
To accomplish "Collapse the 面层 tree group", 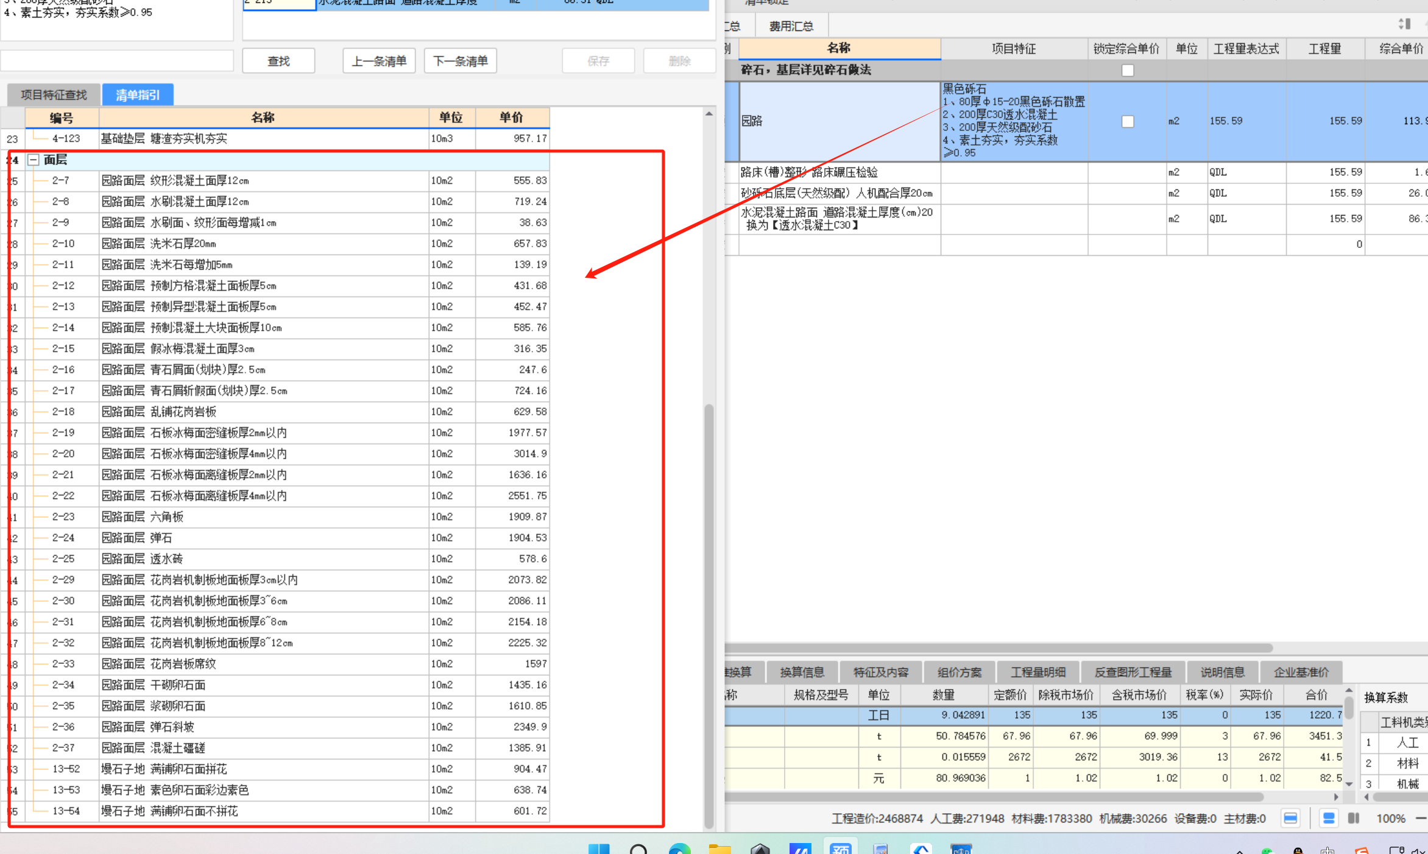I will pyautogui.click(x=34, y=160).
